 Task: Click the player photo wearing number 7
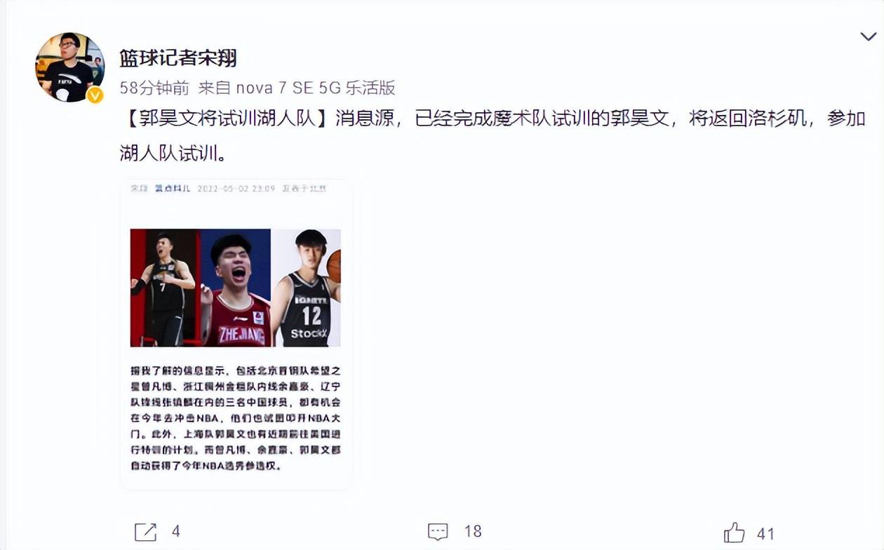point(166,288)
